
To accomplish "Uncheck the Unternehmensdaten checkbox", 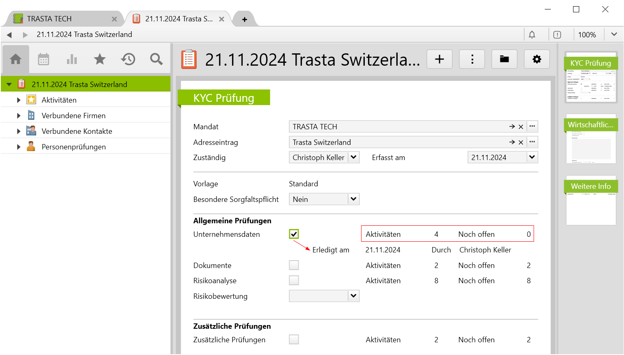I will pos(294,234).
